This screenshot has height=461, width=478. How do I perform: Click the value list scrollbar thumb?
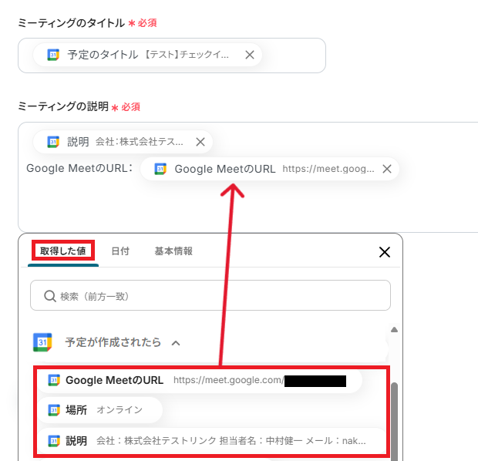[394, 422]
